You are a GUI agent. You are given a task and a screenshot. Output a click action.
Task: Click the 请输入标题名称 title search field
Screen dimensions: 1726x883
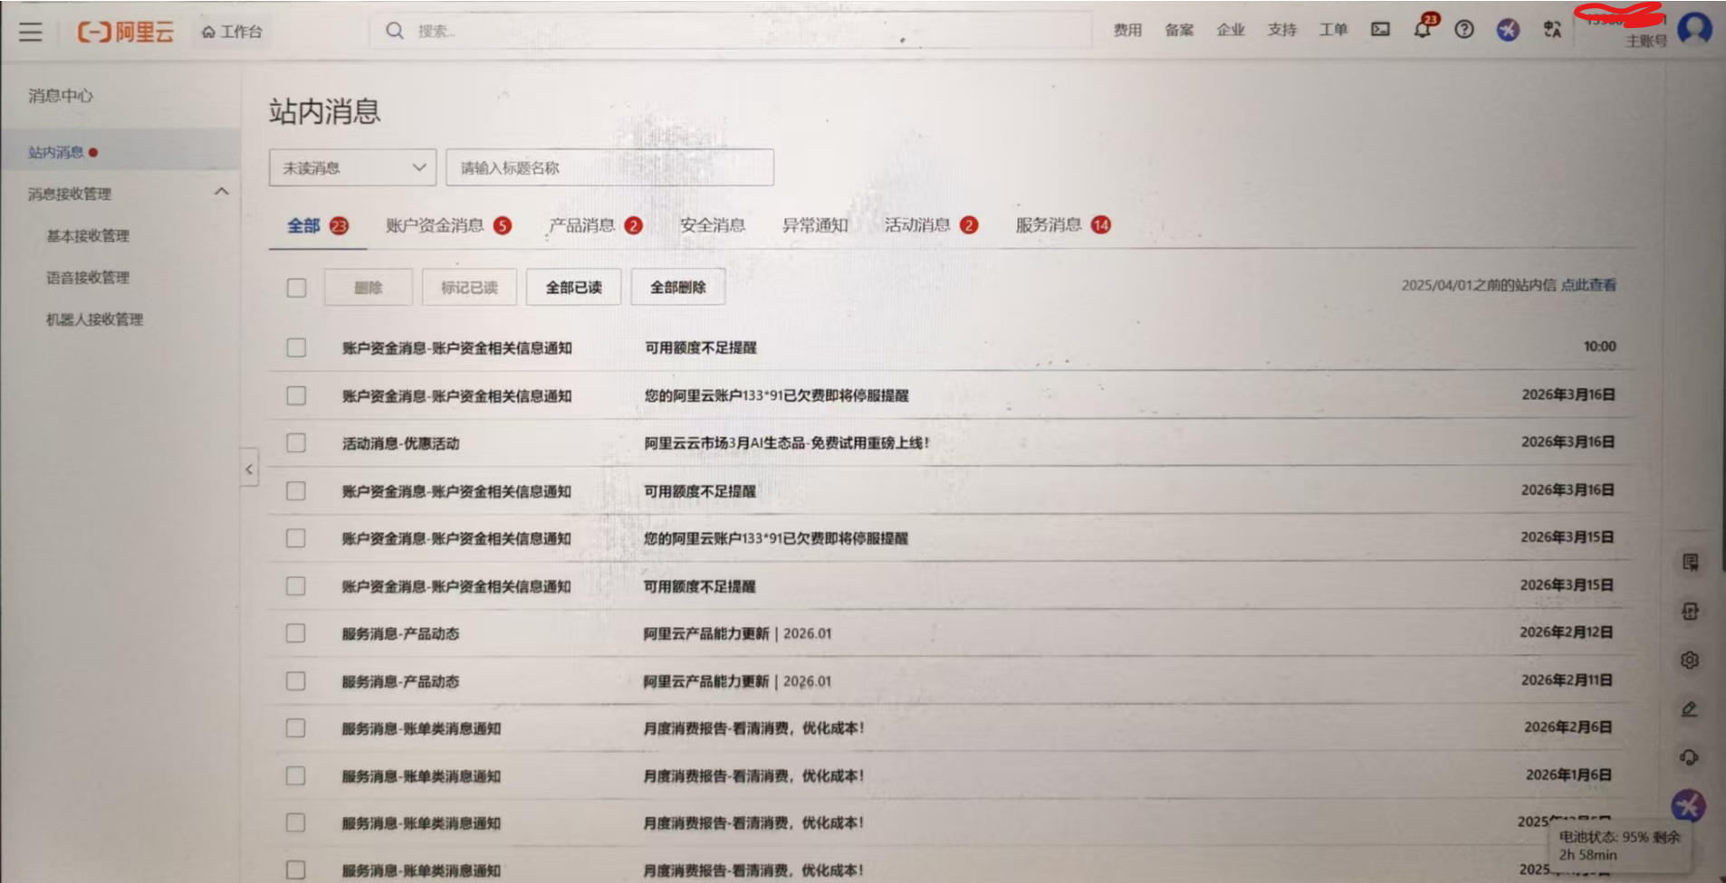(x=609, y=167)
